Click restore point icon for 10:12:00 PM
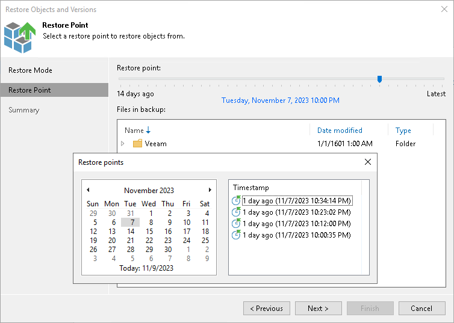Viewport: 454px width, 323px height. [236, 223]
